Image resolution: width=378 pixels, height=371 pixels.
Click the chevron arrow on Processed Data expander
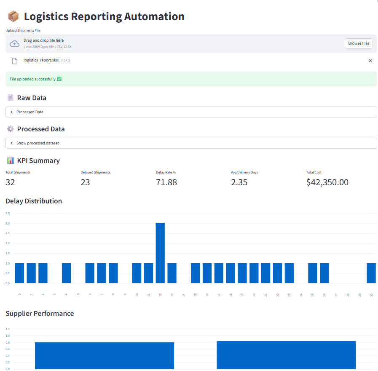(x=11, y=112)
